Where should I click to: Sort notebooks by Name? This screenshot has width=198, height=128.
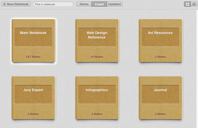[x=84, y=4]
